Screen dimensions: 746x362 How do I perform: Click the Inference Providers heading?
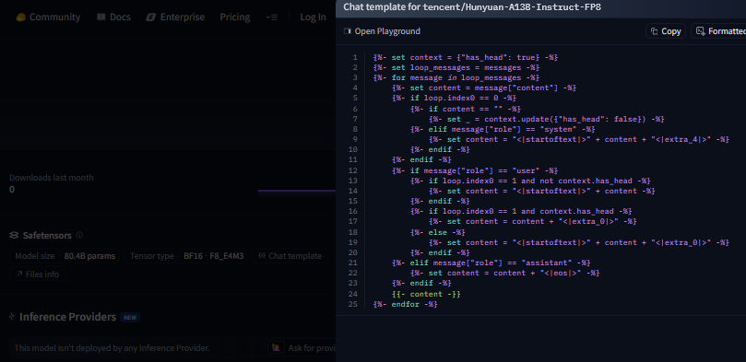[67, 317]
